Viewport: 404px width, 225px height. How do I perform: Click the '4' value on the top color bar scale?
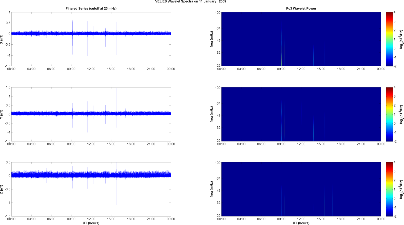coord(394,12)
